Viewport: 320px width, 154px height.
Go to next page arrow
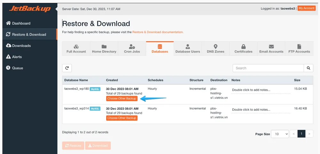pos(309,134)
